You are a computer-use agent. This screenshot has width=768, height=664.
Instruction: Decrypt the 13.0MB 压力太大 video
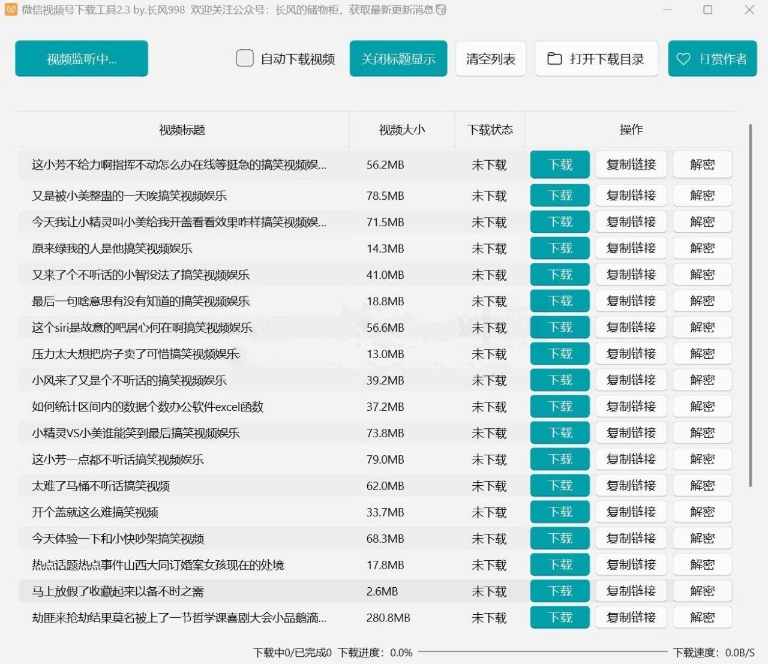point(702,354)
